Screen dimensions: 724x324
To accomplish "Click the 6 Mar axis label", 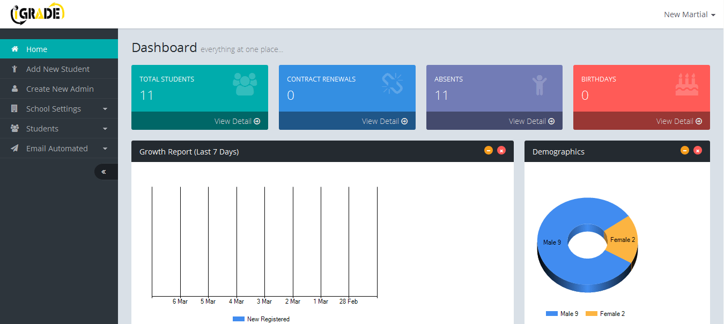I will pyautogui.click(x=180, y=301).
